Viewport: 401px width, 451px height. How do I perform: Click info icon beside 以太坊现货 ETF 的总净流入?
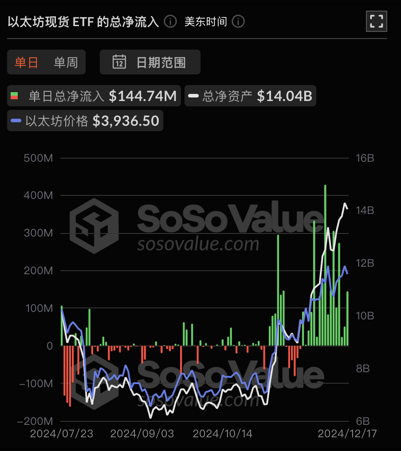click(x=170, y=22)
